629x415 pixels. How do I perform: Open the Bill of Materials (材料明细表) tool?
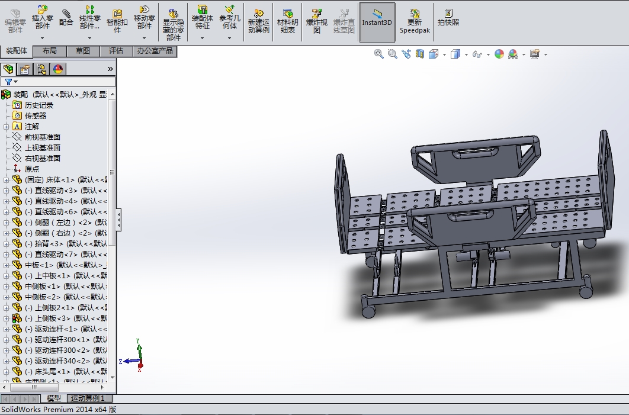pos(288,21)
